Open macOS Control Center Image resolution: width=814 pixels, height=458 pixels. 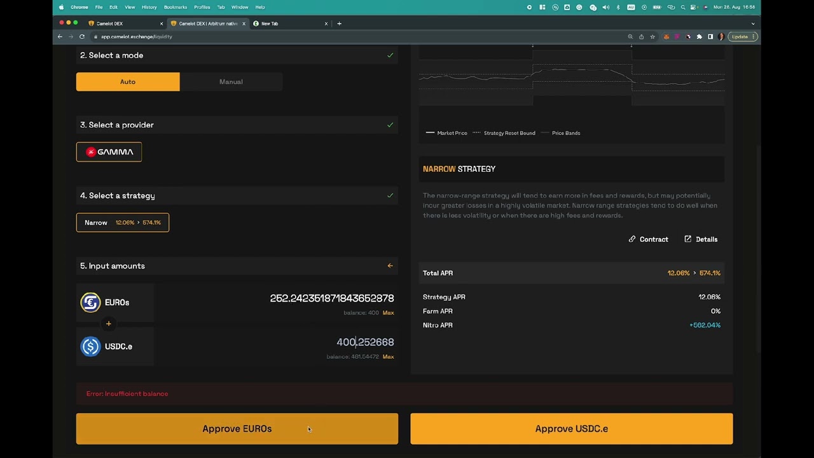pos(694,7)
